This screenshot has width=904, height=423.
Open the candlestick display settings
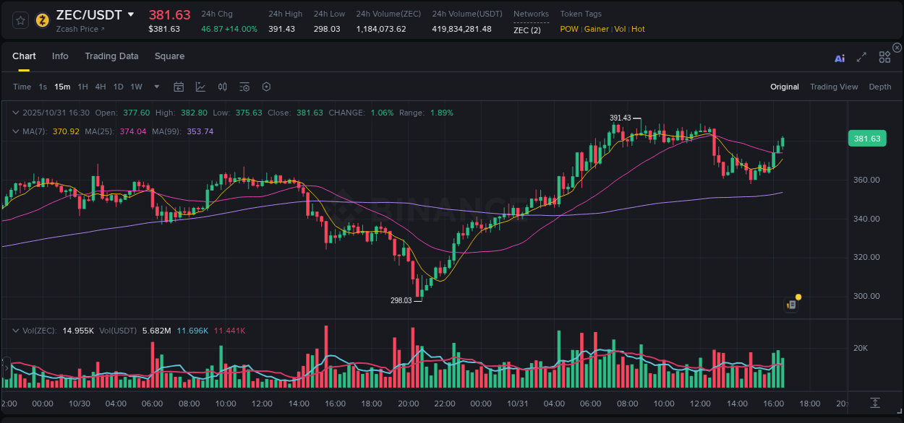(222, 87)
